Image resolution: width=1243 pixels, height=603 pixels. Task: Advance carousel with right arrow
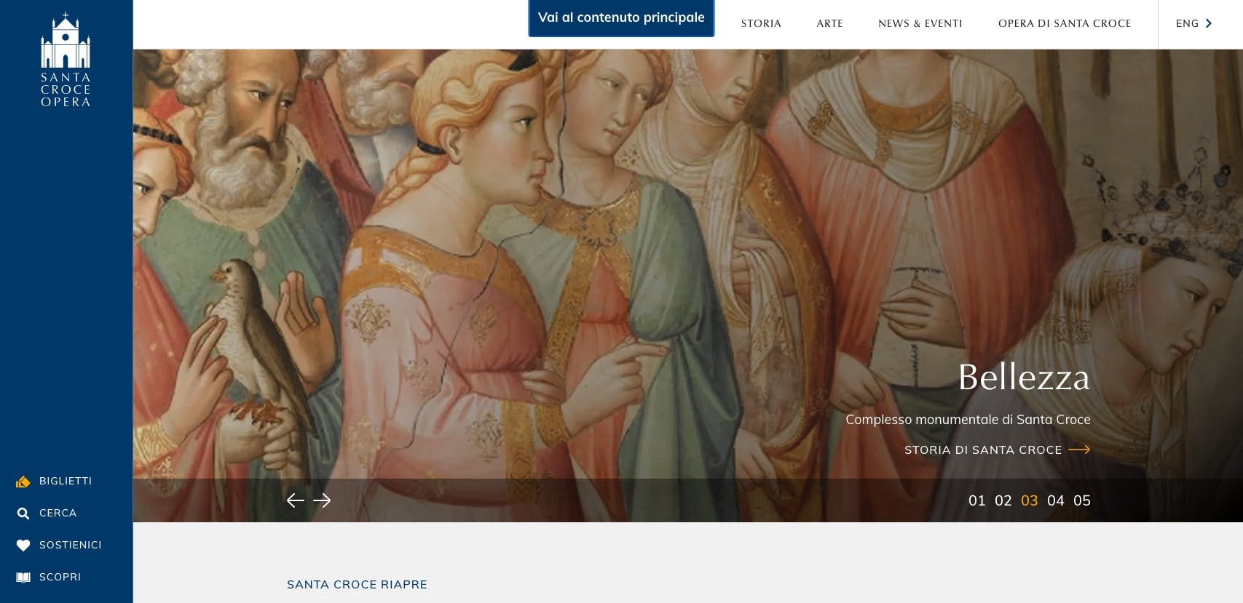(x=322, y=500)
